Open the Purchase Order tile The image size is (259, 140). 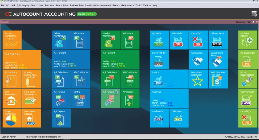click(x=248, y=59)
